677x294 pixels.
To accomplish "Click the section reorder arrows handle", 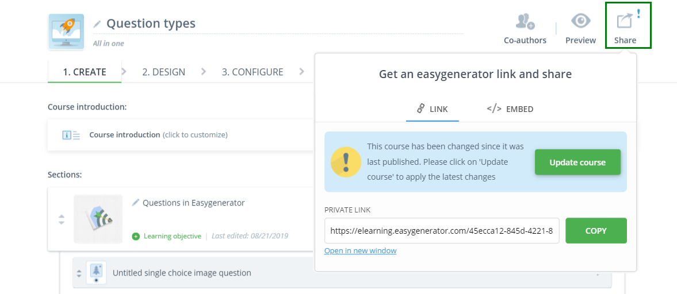I will (x=62, y=219).
